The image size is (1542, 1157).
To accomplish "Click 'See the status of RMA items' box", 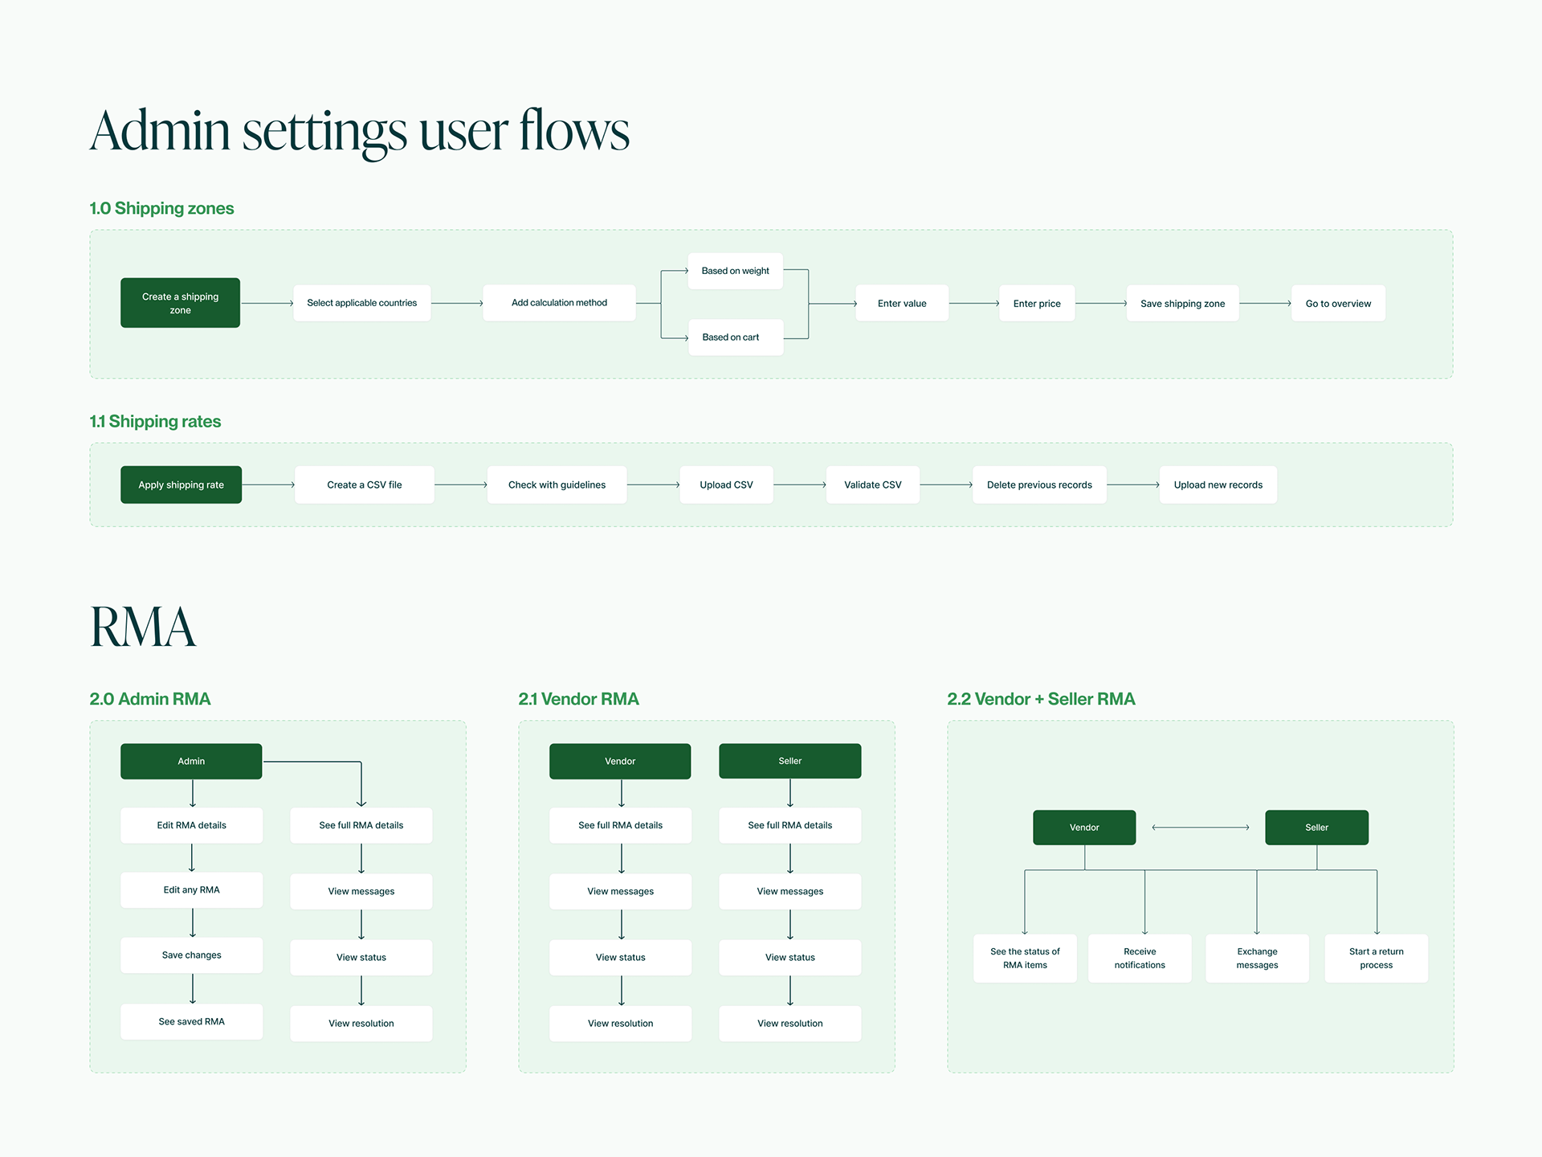I will tap(1025, 958).
